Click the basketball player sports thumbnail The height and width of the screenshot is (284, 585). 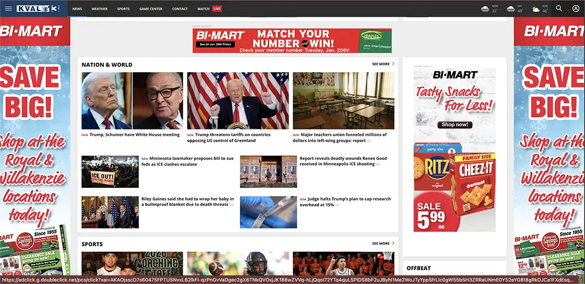(x=343, y=263)
